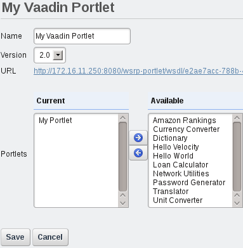Click the Cancel button

coord(50,237)
